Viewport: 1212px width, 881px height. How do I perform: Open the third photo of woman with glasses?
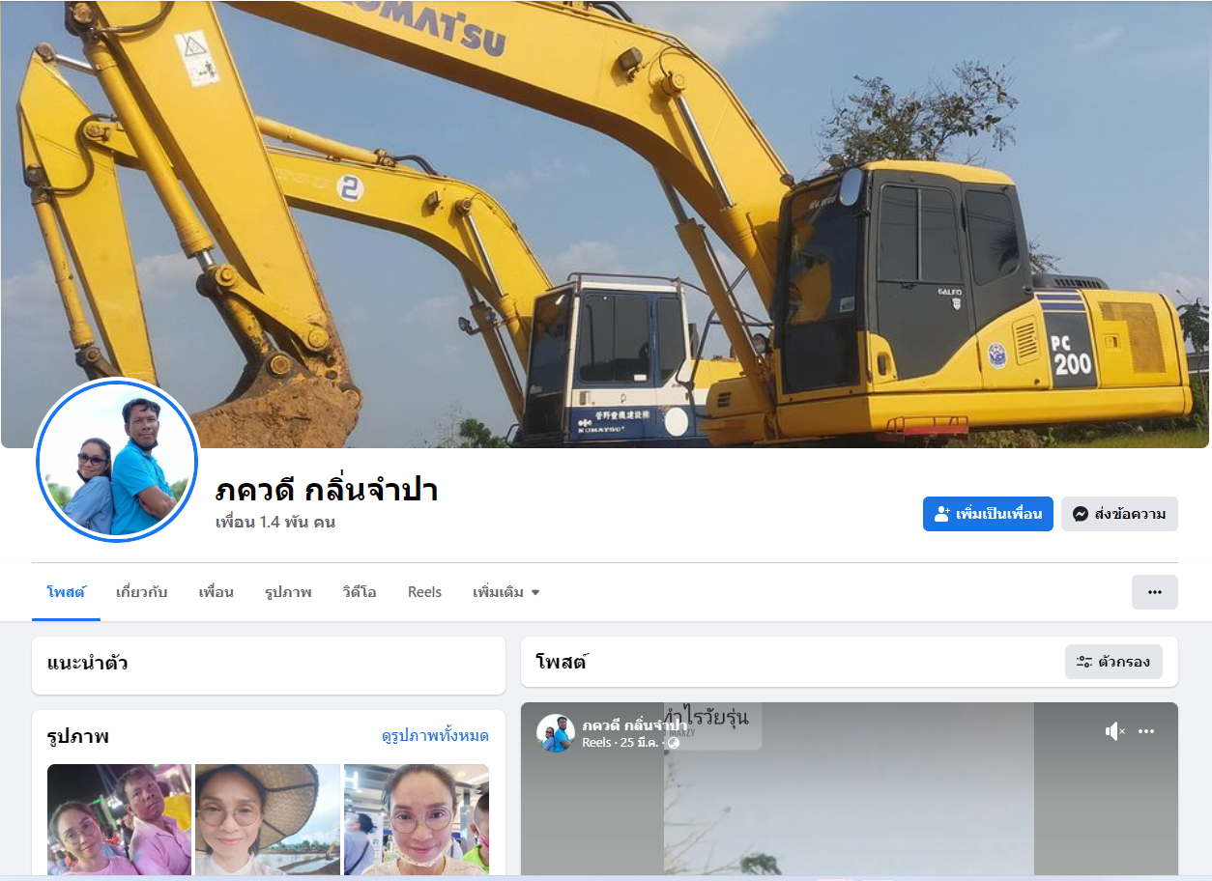point(417,820)
